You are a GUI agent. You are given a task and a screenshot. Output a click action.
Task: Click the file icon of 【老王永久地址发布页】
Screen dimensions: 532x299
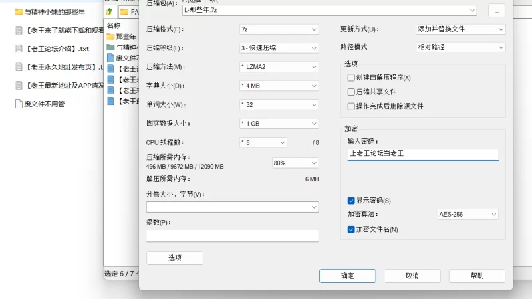[x=19, y=67]
